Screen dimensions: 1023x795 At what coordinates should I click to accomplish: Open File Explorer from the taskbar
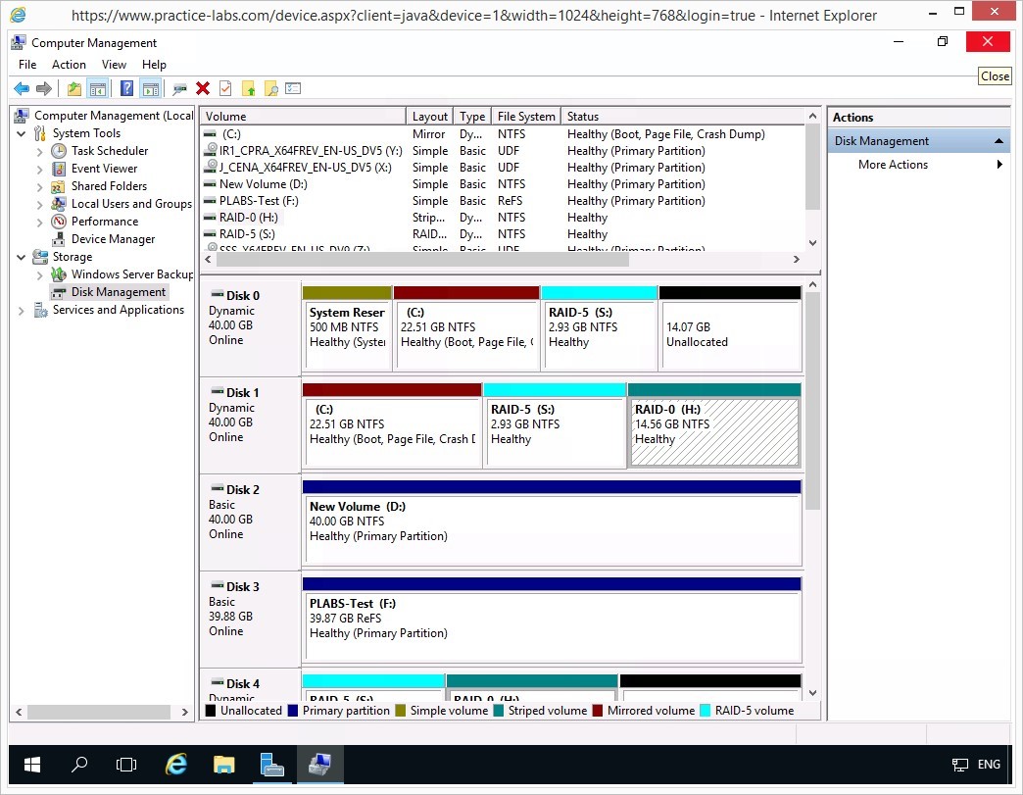tap(224, 765)
